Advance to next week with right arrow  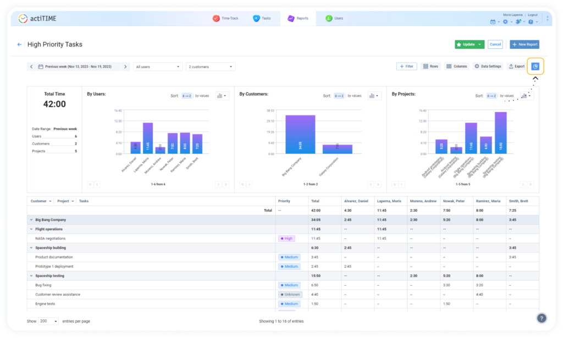click(126, 66)
